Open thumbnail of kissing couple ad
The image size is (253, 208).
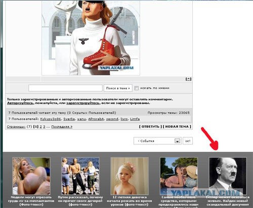[x=179, y=176]
